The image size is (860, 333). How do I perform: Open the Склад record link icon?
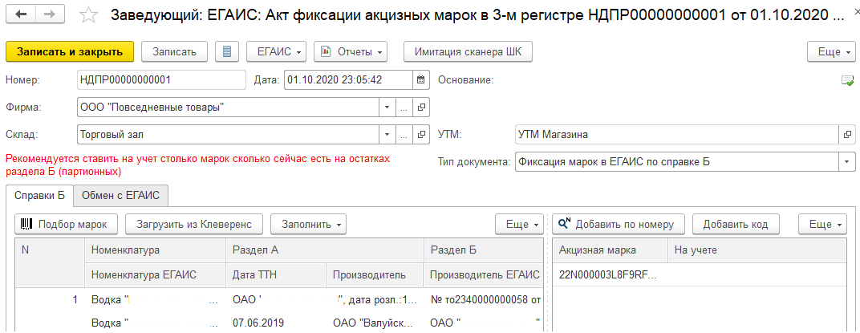coord(422,135)
